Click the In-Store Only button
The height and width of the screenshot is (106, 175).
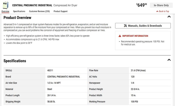pos(161,5)
